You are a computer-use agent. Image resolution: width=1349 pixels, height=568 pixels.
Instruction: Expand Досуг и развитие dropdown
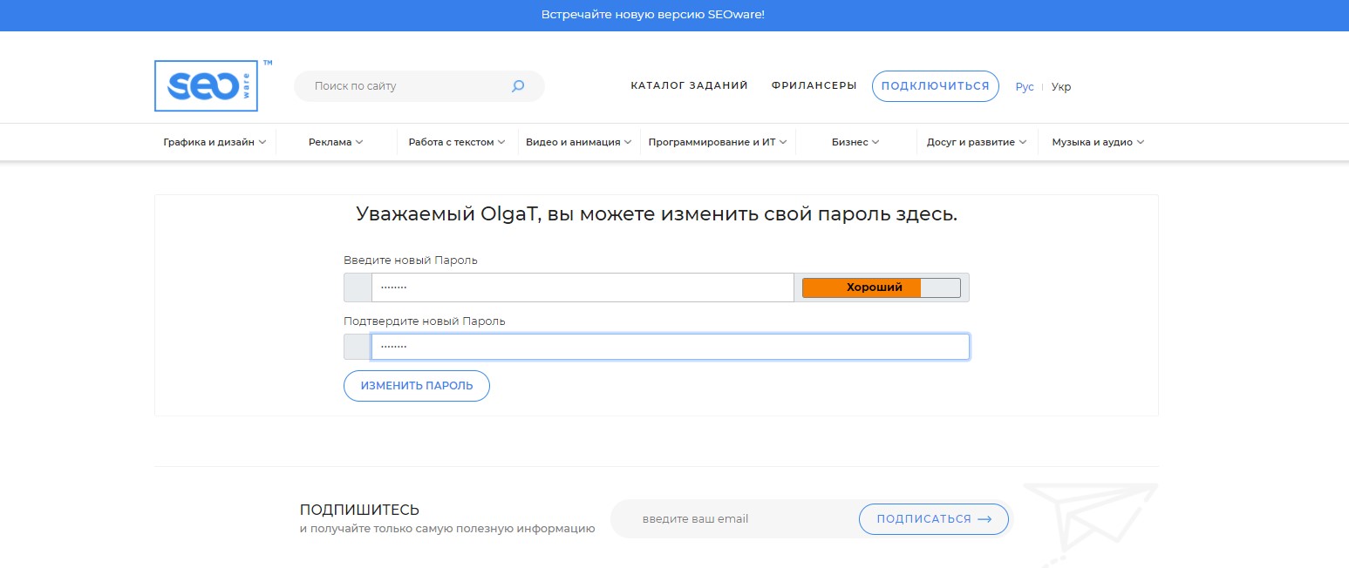pyautogui.click(x=976, y=142)
